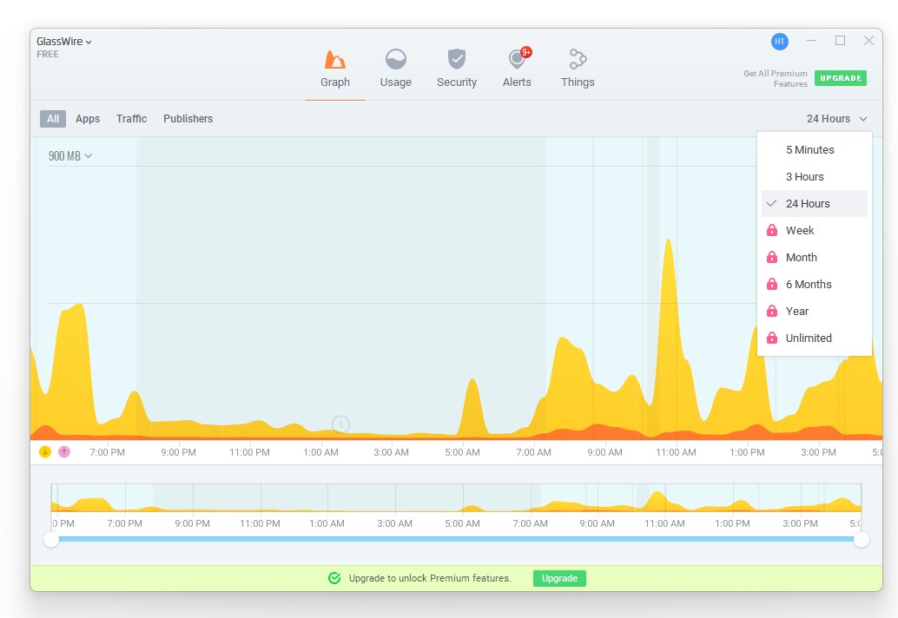Open the Security shield icon
Screen dimensions: 898x618
[x=457, y=59]
